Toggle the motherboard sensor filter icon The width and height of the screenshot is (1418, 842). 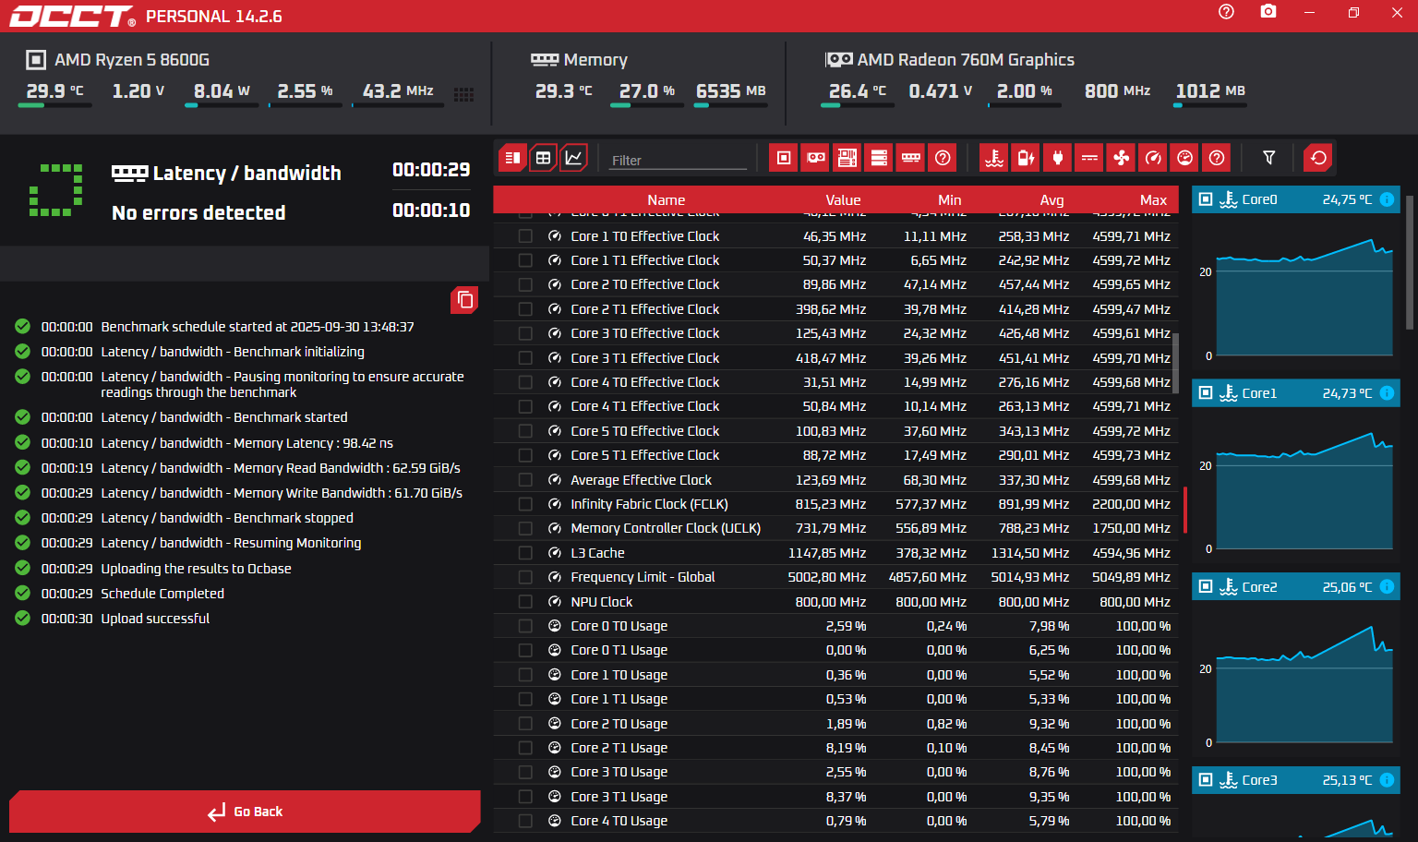[847, 158]
